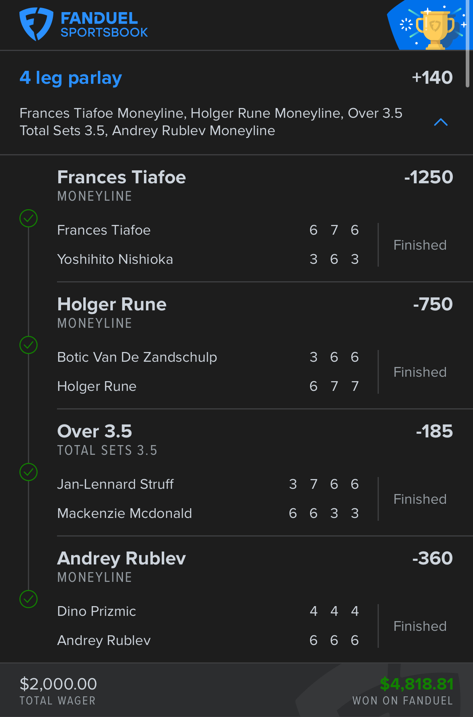473x717 pixels.
Task: Open the 4 leg parlay heading
Action: pos(71,78)
